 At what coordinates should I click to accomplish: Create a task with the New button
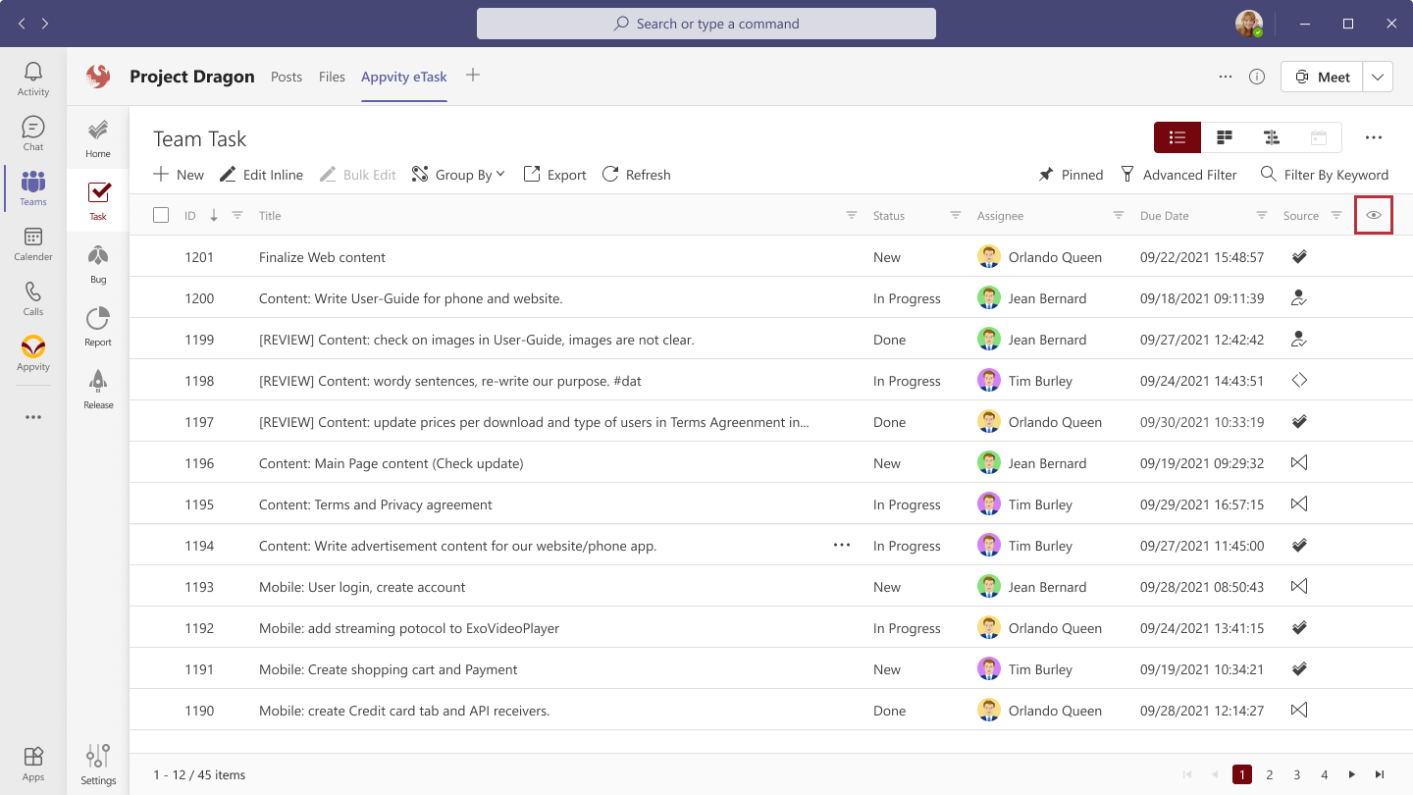click(x=178, y=174)
